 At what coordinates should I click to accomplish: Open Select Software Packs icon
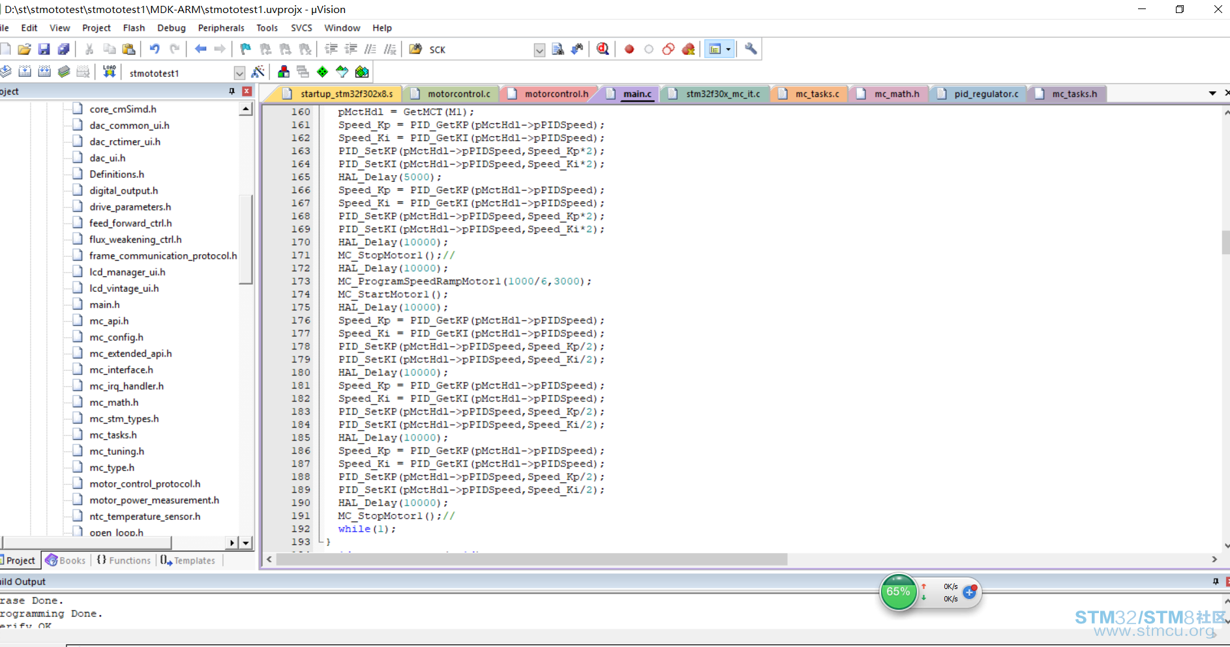pos(342,72)
